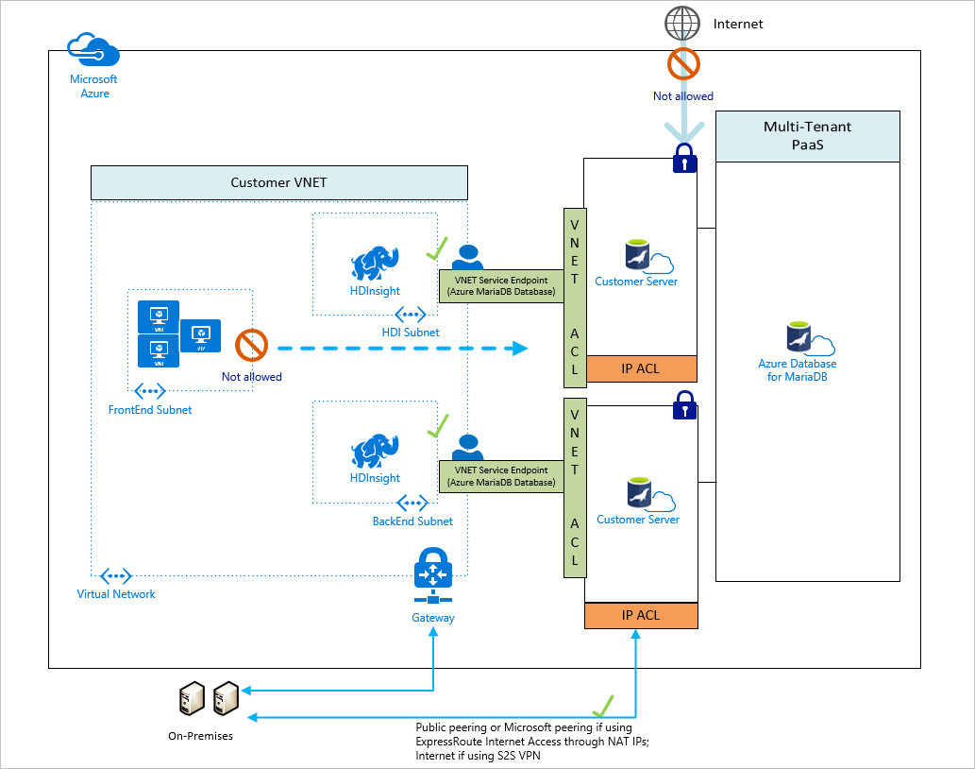Click the prohibited sign under Internet
The height and width of the screenshot is (769, 975).
(683, 64)
